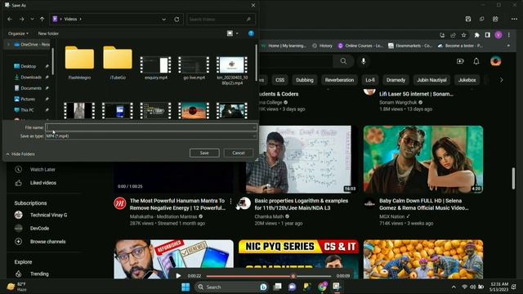
Task: Create a New folder
Action: click(48, 33)
